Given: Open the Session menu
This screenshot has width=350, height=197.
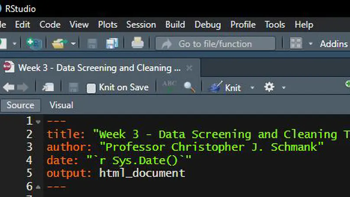Looking at the screenshot, I should (x=141, y=25).
